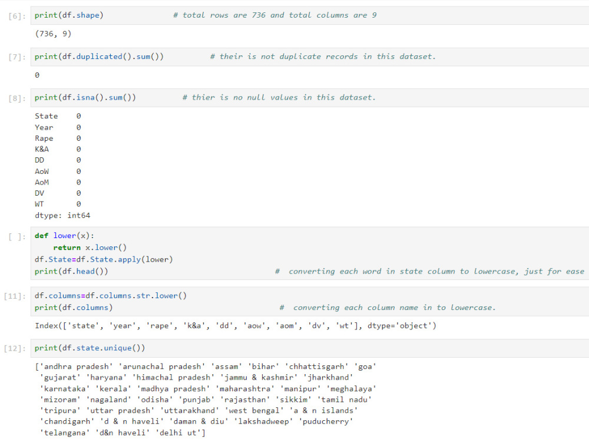
Task: Click the df.columns.str.lower() code cell
Action: pos(310,301)
